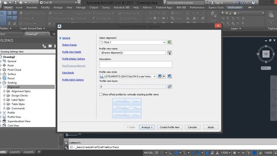Expand the Alignment Styles folder
The width and height of the screenshot is (277, 156).
click(4, 91)
